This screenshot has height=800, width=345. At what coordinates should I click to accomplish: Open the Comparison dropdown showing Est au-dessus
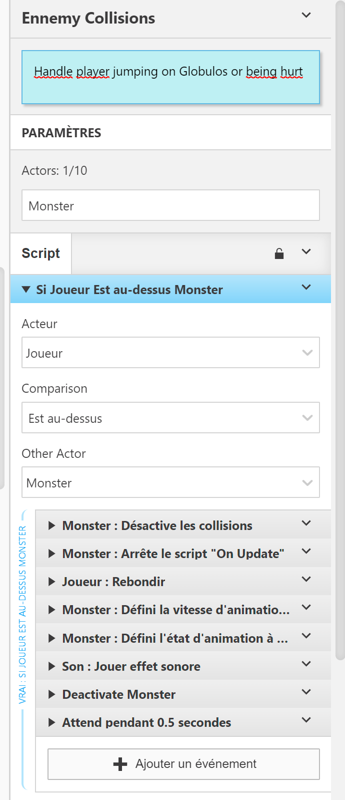coord(170,418)
